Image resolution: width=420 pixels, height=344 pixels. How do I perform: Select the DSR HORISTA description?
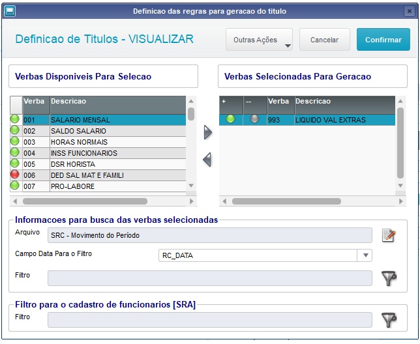point(73,164)
